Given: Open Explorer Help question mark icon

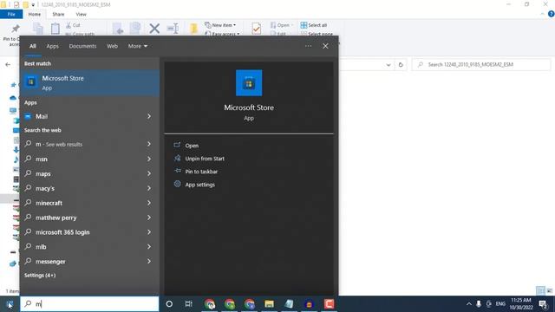Looking at the screenshot, I should 551,14.
